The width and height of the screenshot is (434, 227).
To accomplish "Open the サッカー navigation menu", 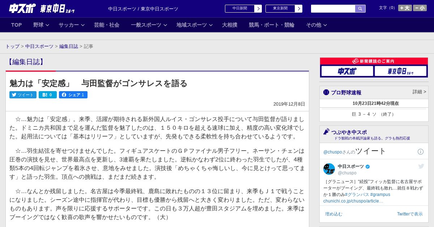I will pos(69,25).
